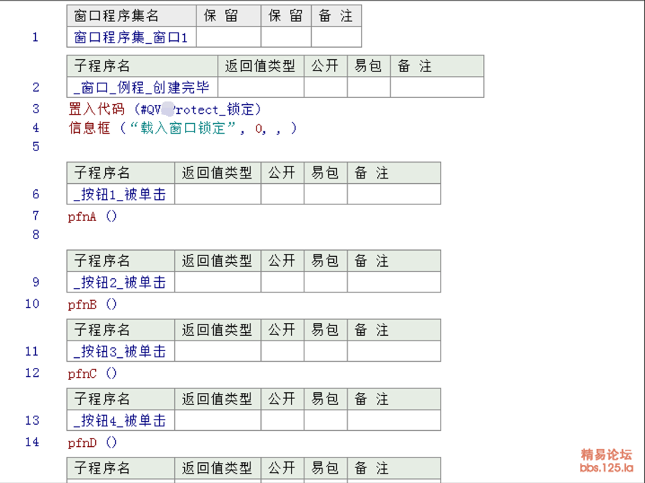Toggle 公开 cell for _按钮1_被单击 subroutine
The image size is (645, 483).
coord(282,194)
